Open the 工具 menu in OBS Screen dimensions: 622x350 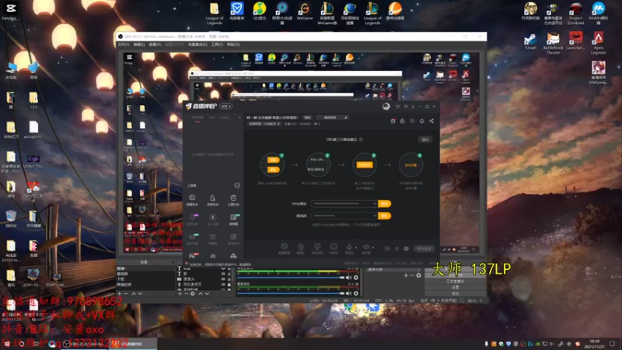(x=217, y=44)
